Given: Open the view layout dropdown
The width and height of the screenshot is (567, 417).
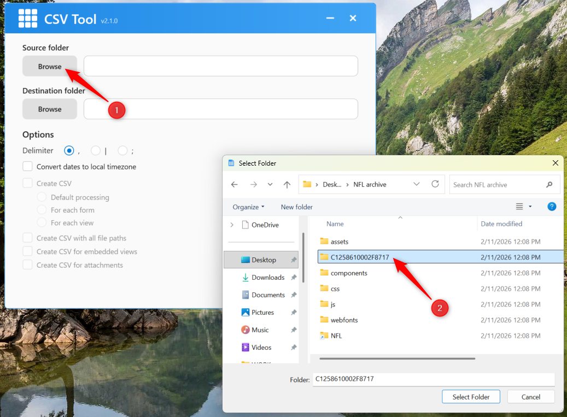Looking at the screenshot, I should click(x=530, y=207).
